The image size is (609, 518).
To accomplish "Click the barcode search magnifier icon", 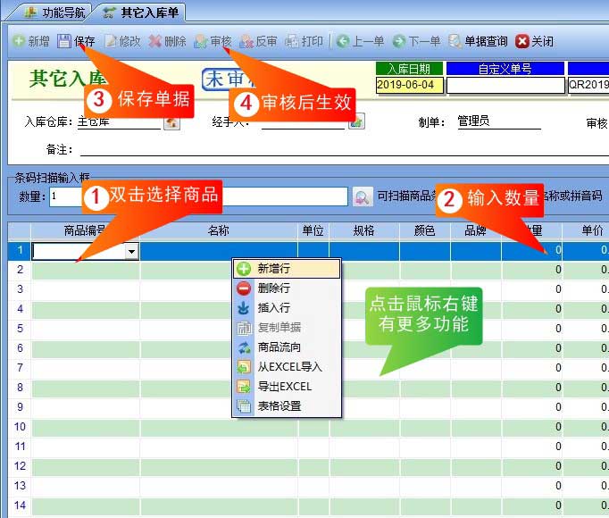I will [363, 197].
